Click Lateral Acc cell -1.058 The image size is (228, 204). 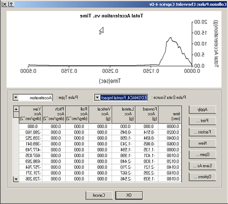point(123,138)
